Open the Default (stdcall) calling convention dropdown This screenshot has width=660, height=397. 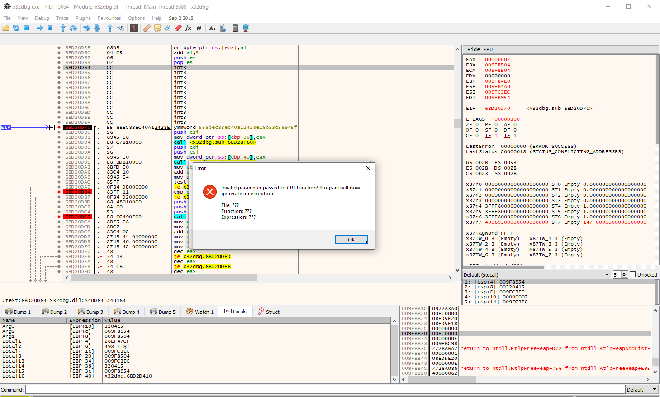[x=537, y=274]
